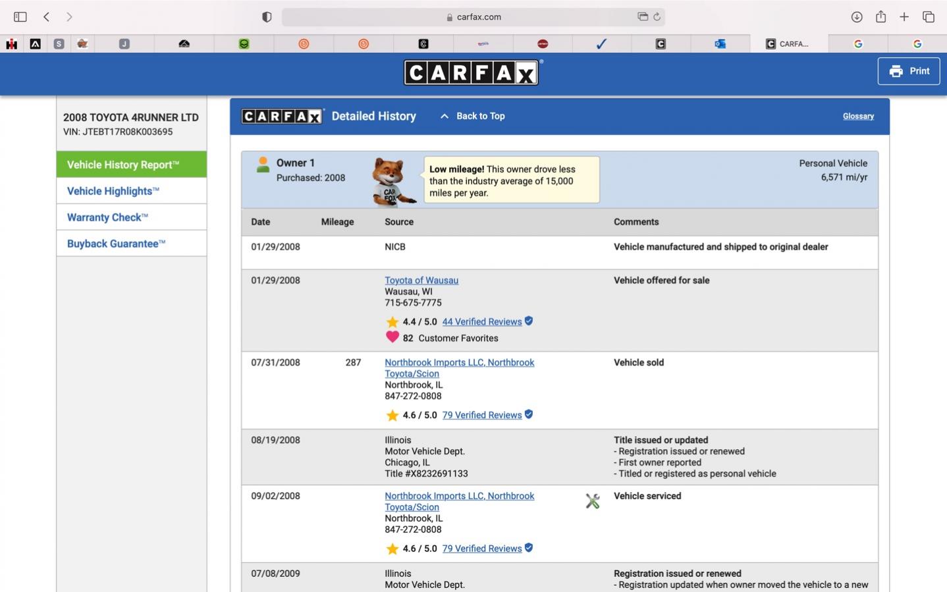Toggle the Safari sidebar icon
947x592 pixels.
click(x=20, y=17)
